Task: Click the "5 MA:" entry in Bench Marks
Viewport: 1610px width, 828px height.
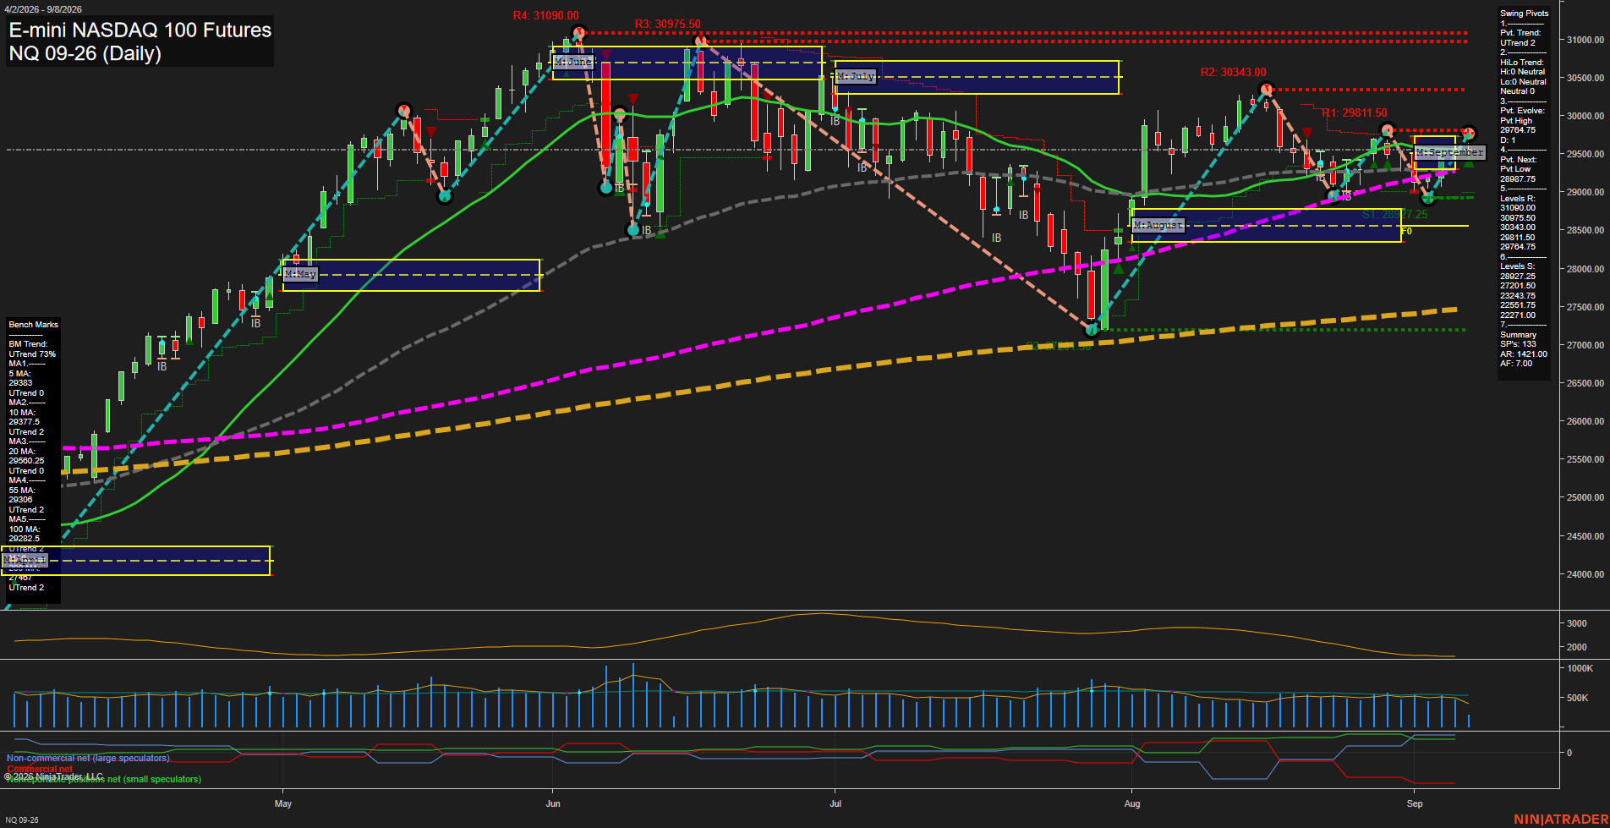Action: (x=19, y=374)
